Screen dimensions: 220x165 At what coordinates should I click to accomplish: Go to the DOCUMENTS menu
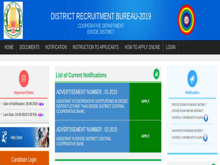29,47
